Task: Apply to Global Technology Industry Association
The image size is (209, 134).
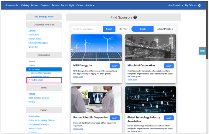Action: tap(169, 118)
